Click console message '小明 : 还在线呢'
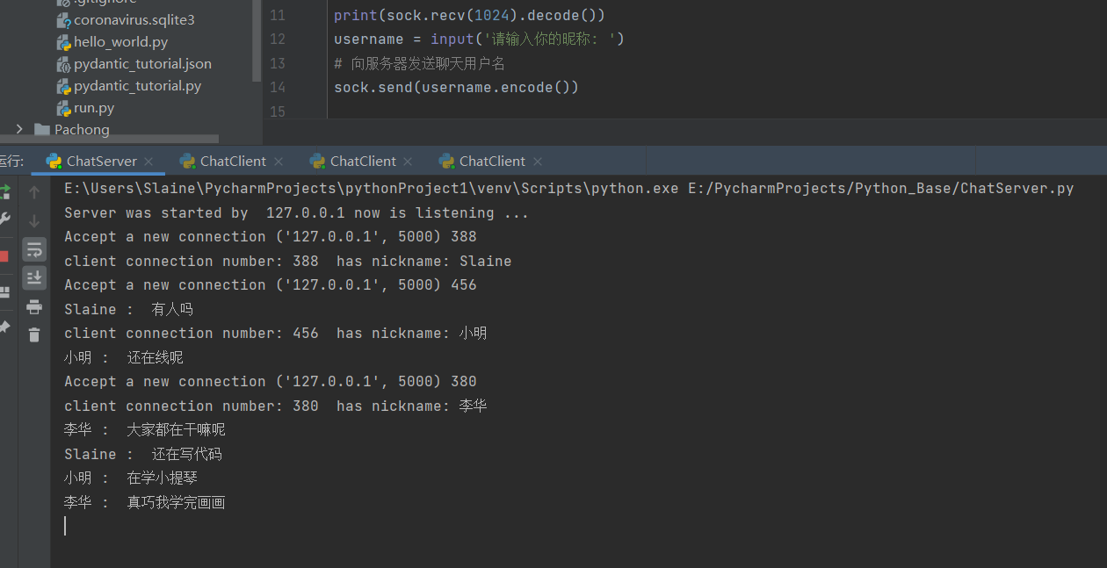This screenshot has height=568, width=1107. 124,357
